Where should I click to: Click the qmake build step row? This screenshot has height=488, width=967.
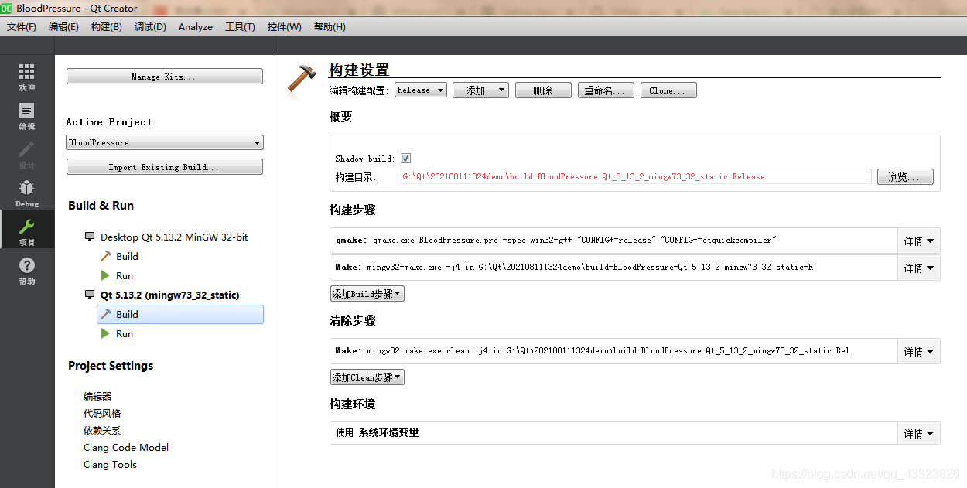coord(613,241)
